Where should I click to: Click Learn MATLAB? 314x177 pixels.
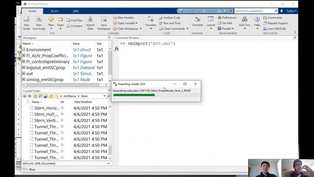click(x=274, y=29)
